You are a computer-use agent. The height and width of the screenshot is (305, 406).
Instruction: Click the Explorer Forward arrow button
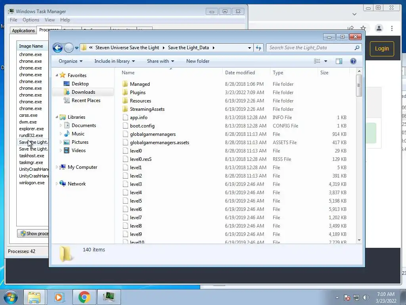click(x=69, y=48)
